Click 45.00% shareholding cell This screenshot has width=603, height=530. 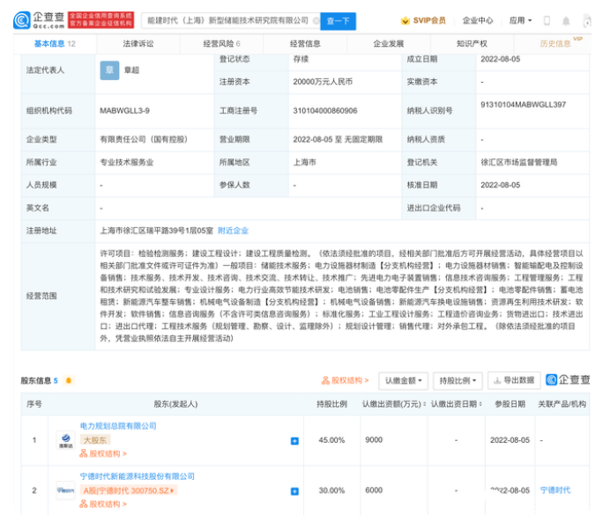click(x=331, y=440)
